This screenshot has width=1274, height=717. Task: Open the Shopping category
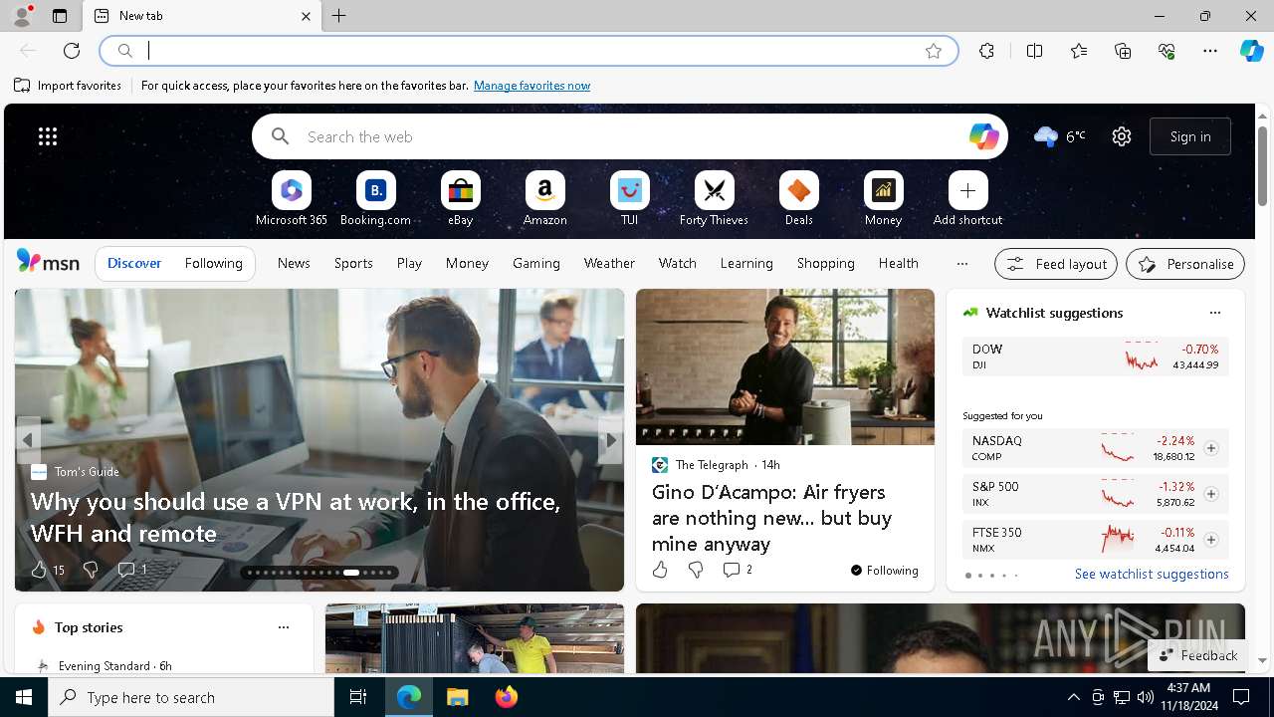[826, 263]
